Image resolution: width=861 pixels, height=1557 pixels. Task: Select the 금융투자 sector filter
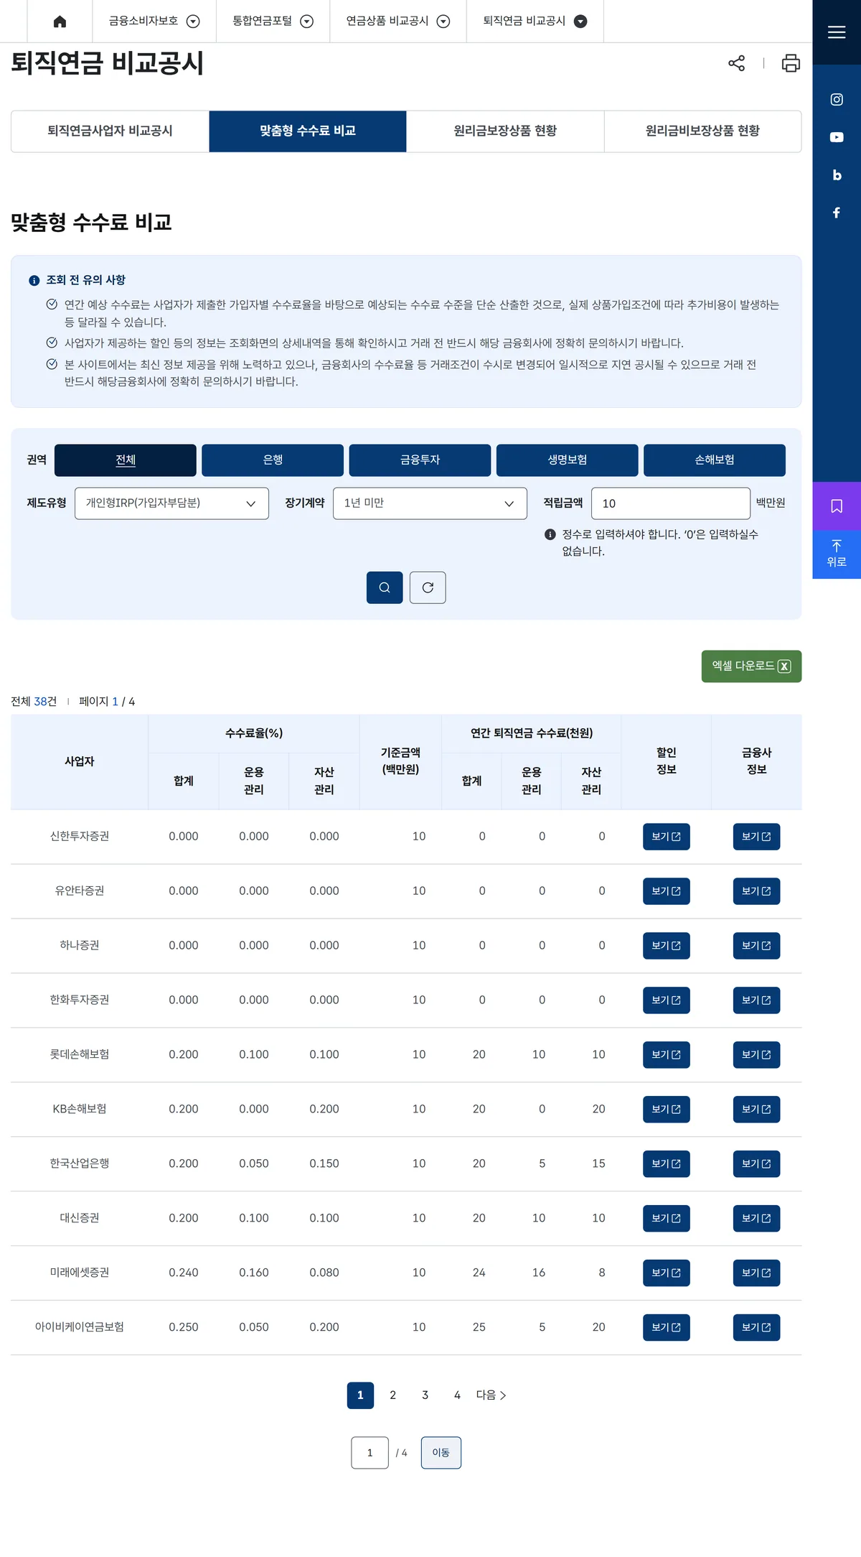(420, 460)
